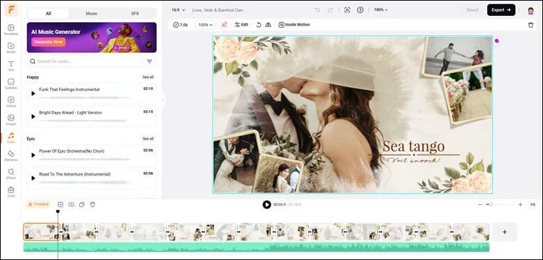Open audio filter options icon

(x=149, y=61)
